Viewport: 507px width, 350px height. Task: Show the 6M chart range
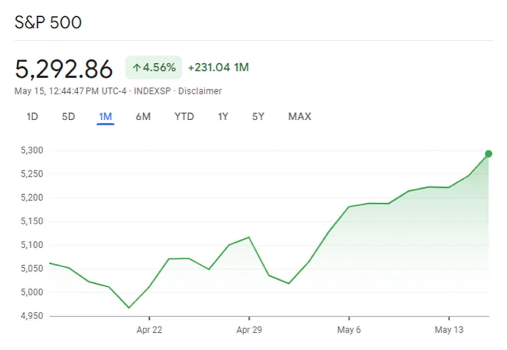click(x=143, y=117)
